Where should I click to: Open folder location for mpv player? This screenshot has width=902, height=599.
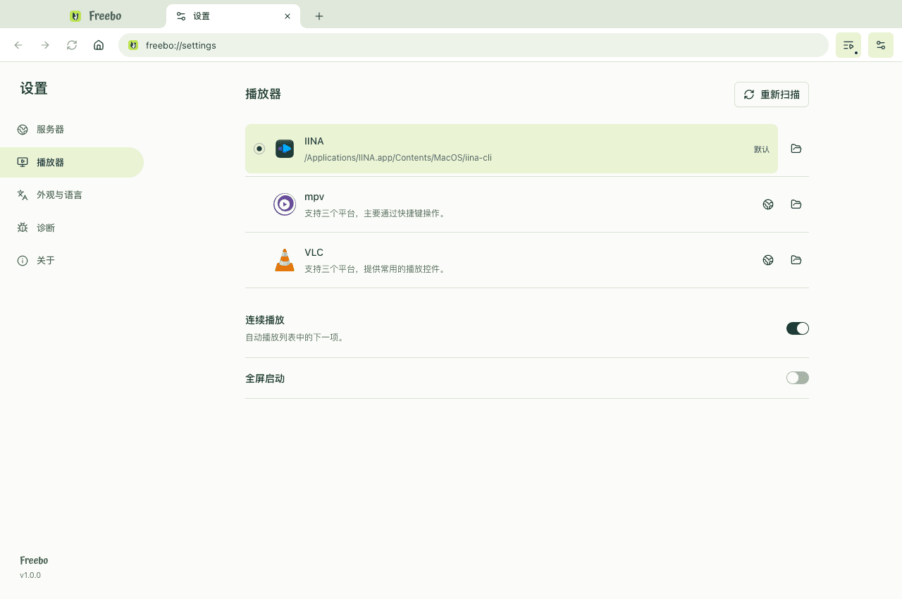796,204
